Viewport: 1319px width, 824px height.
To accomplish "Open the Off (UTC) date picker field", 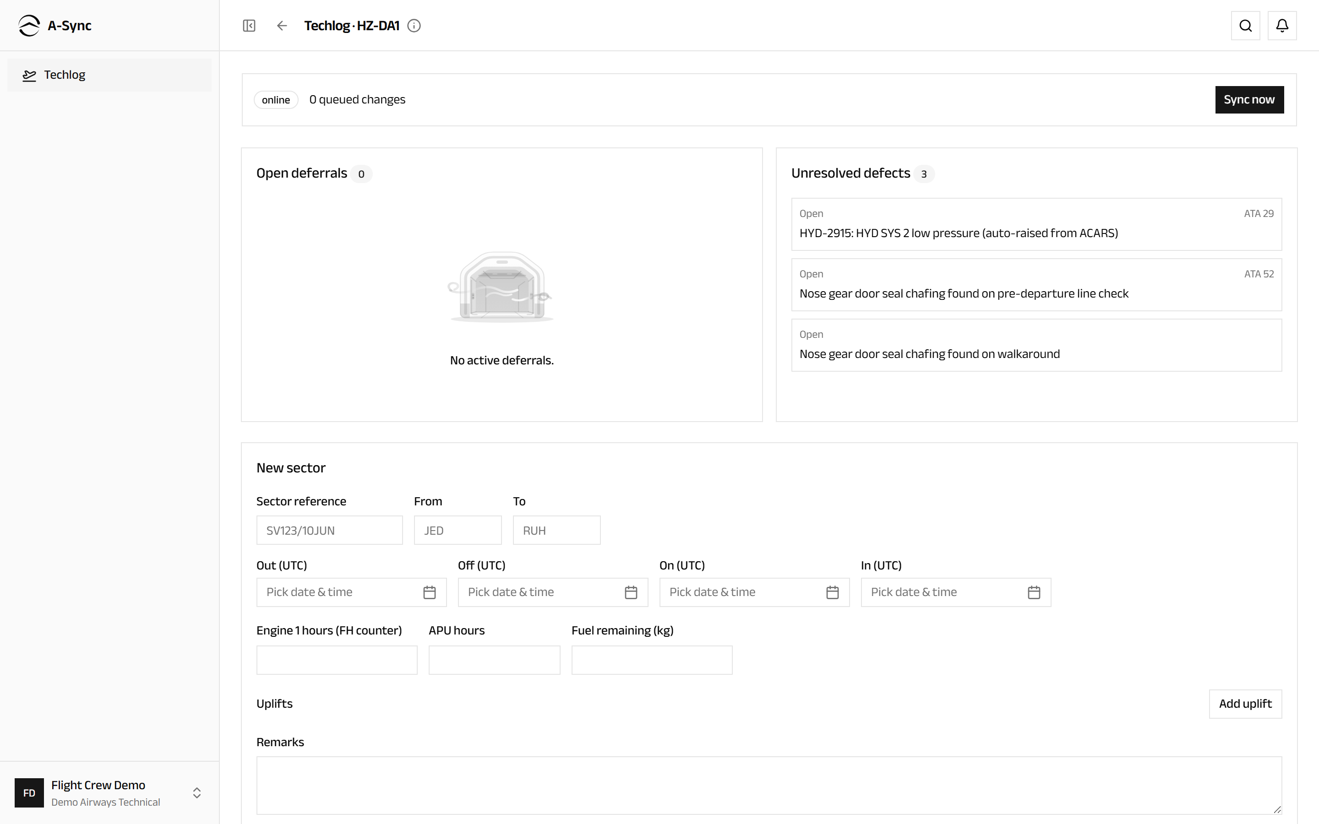I will point(553,592).
